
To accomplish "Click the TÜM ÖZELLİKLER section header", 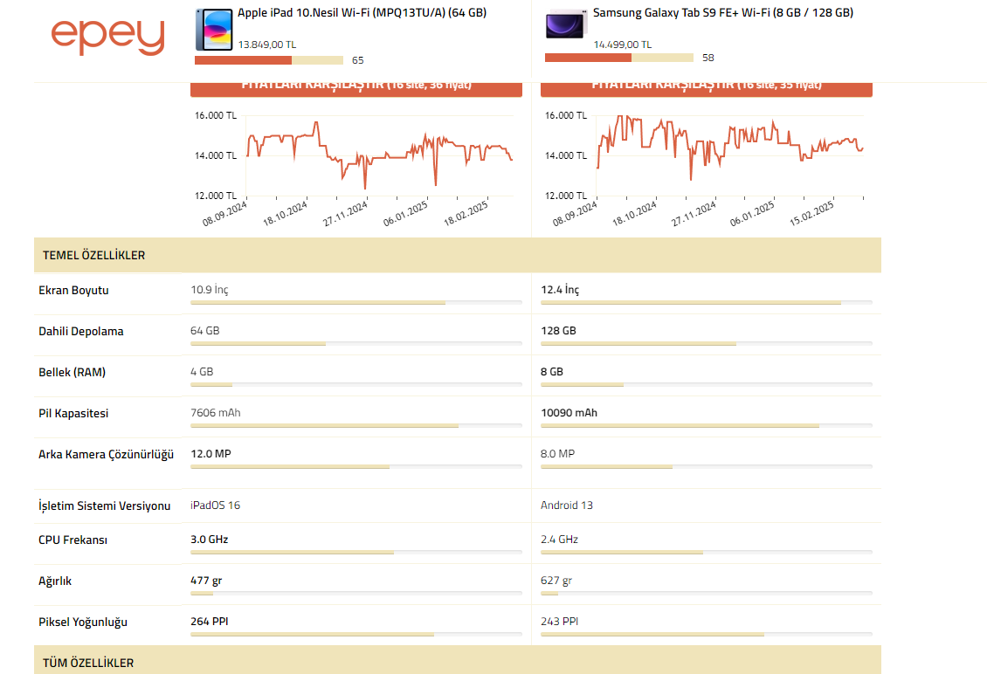I will pyautogui.click(x=458, y=660).
